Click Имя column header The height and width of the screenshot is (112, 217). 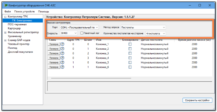(99, 40)
